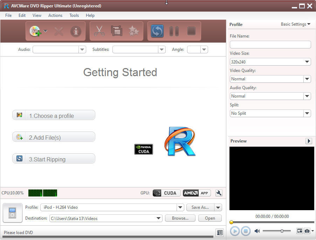Click the Remove (X) toolbar icon

(x=59, y=31)
